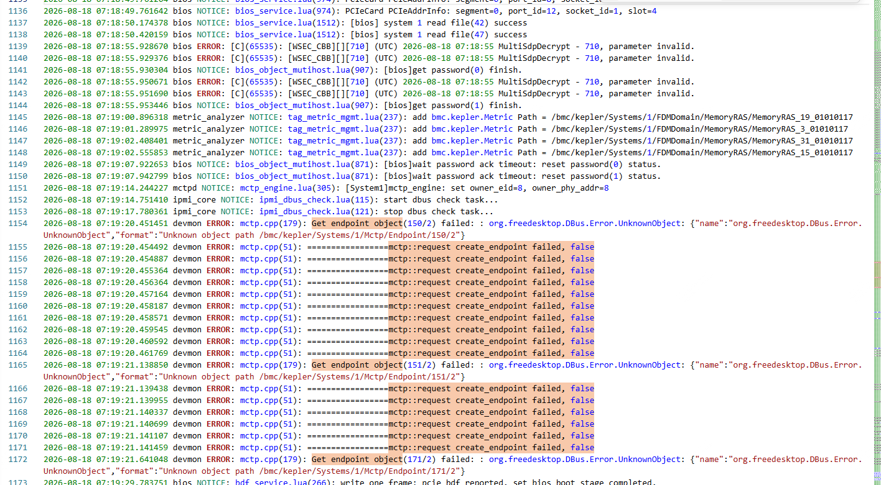Click "false" at end of line 1163
881x485 pixels.
(x=582, y=342)
